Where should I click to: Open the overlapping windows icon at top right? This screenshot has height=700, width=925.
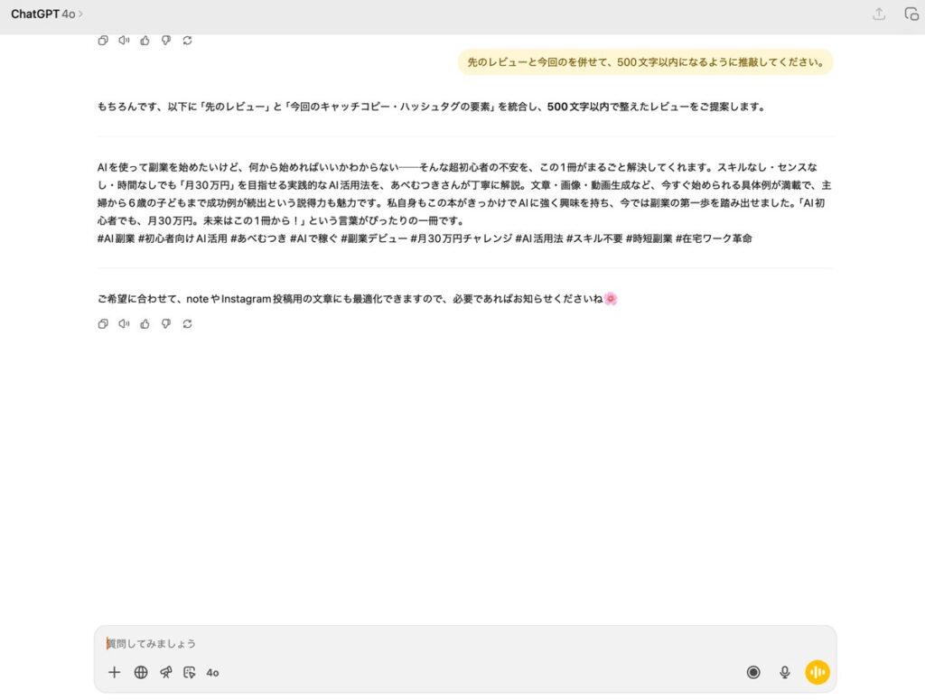click(911, 14)
